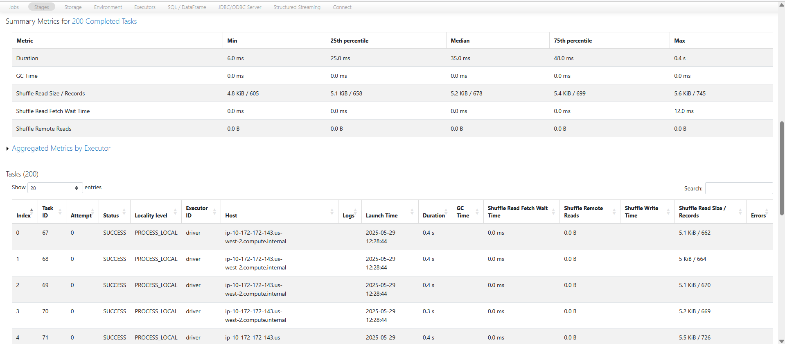Click the page vertical scrollbar thumb
The image size is (785, 344).
pyautogui.click(x=781, y=168)
